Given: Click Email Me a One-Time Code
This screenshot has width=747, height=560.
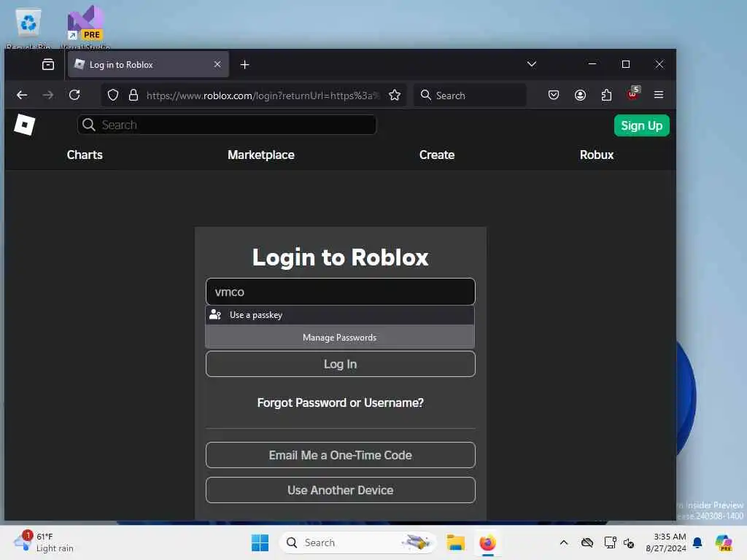Looking at the screenshot, I should pos(340,455).
